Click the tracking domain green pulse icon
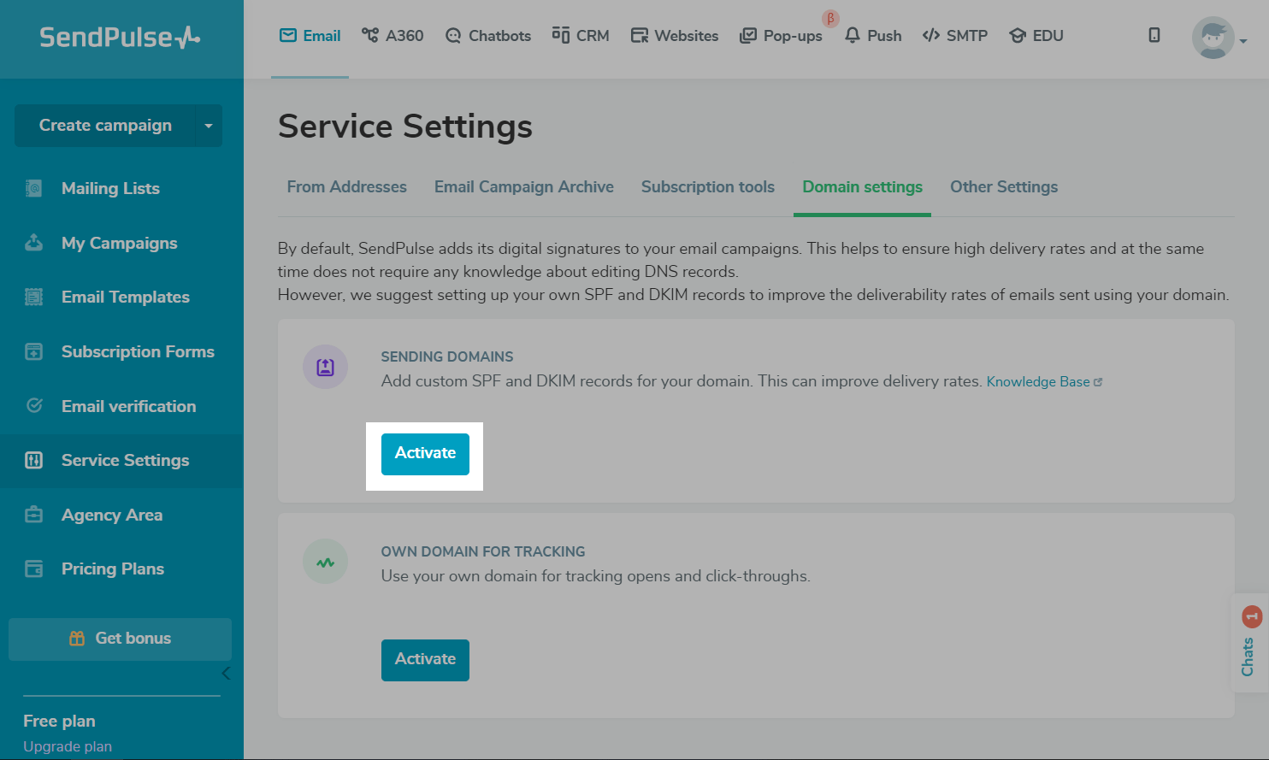The height and width of the screenshot is (760, 1269). [325, 563]
